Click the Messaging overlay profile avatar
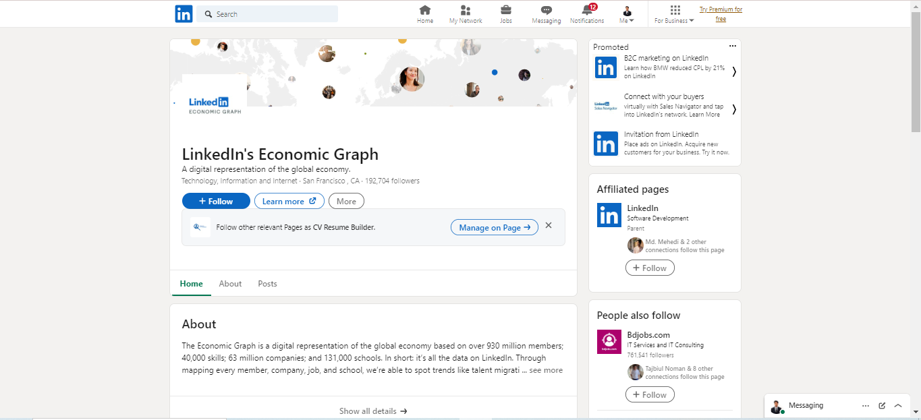 (777, 407)
